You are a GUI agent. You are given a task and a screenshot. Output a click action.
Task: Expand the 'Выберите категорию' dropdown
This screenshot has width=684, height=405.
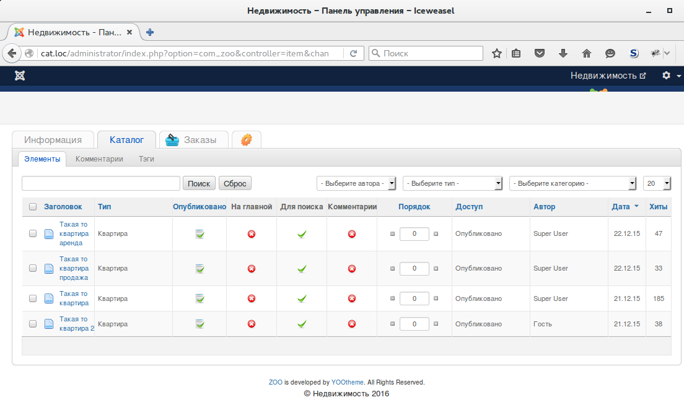click(x=572, y=183)
